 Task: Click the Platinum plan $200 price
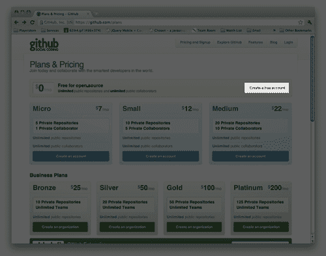tap(278, 188)
